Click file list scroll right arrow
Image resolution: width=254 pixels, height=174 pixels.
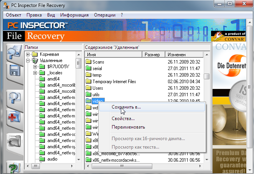[200, 166]
